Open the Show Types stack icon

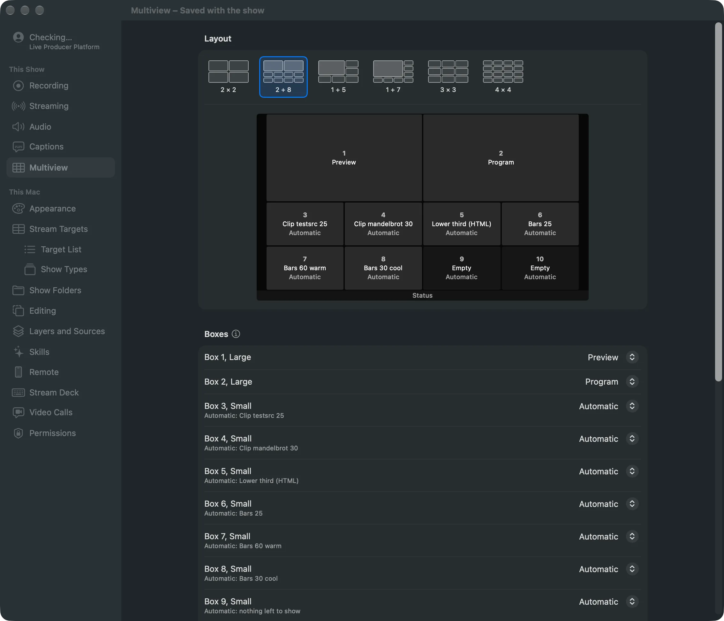(30, 269)
